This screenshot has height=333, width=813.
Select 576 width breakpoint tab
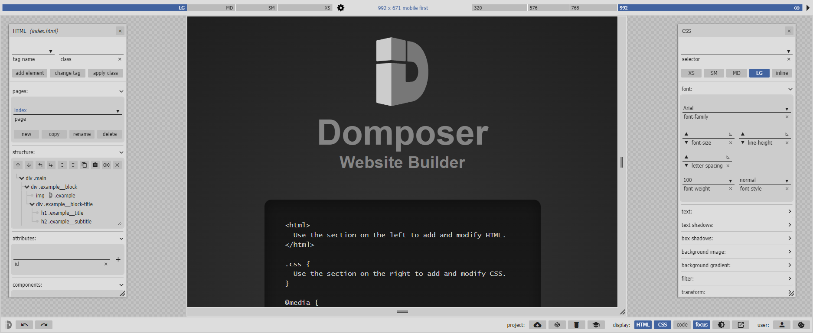[548, 8]
